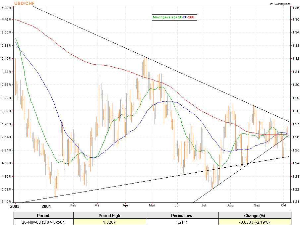Click the 1.28 price on right axis
304x225 pixels.
click(296, 111)
